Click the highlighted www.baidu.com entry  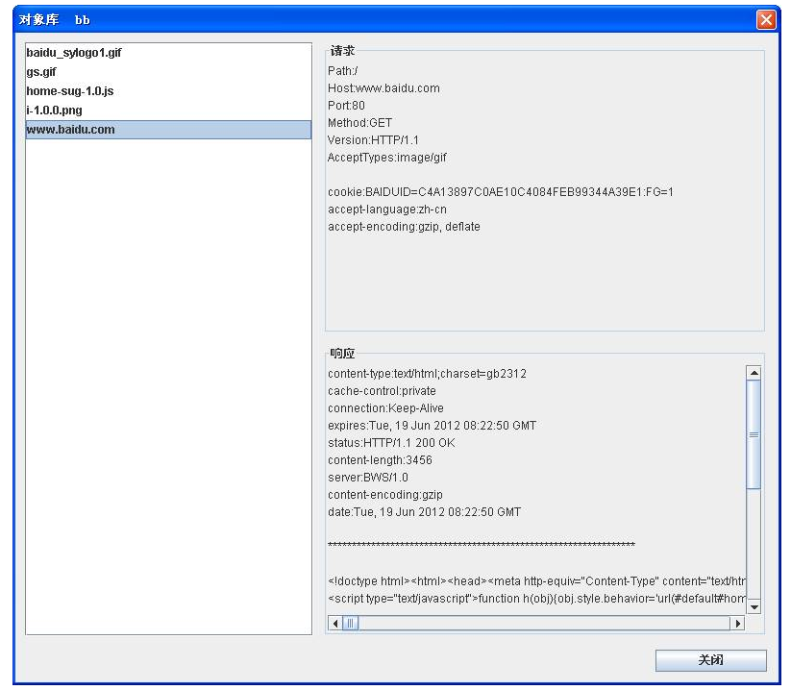coord(70,130)
